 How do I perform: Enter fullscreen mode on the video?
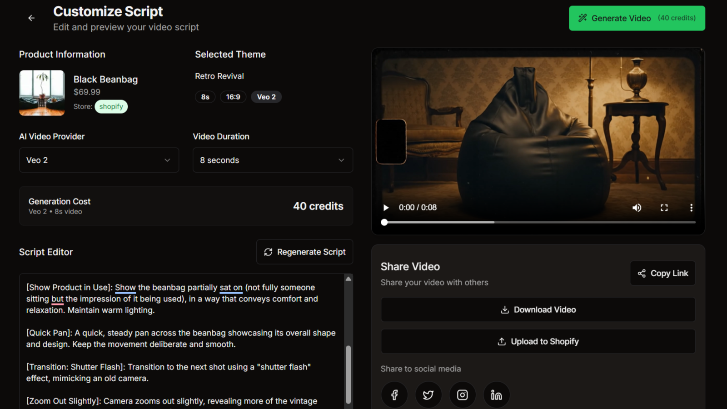(x=664, y=208)
